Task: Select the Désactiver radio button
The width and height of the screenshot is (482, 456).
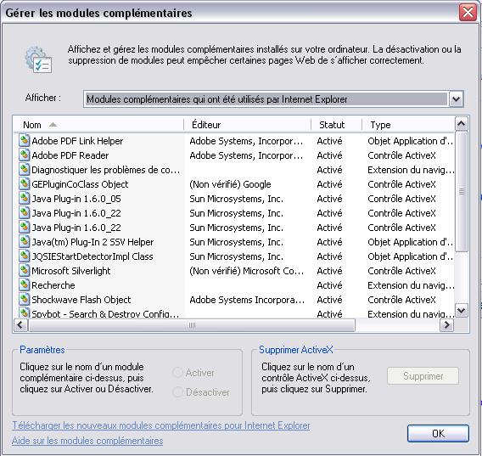Action: pyautogui.click(x=177, y=392)
